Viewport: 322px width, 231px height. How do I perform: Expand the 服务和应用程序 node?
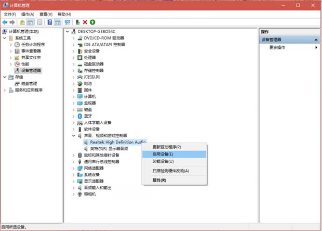pyautogui.click(x=5, y=90)
